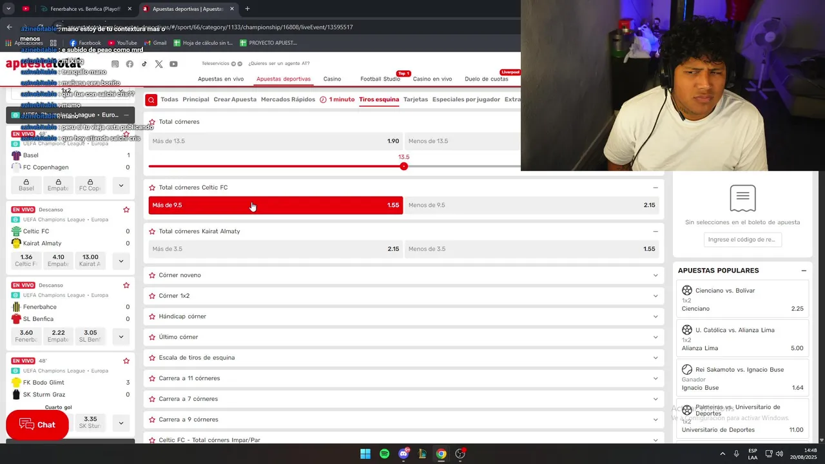
Task: Favorite Total córneres Kairat Almaty star
Action: tap(152, 231)
